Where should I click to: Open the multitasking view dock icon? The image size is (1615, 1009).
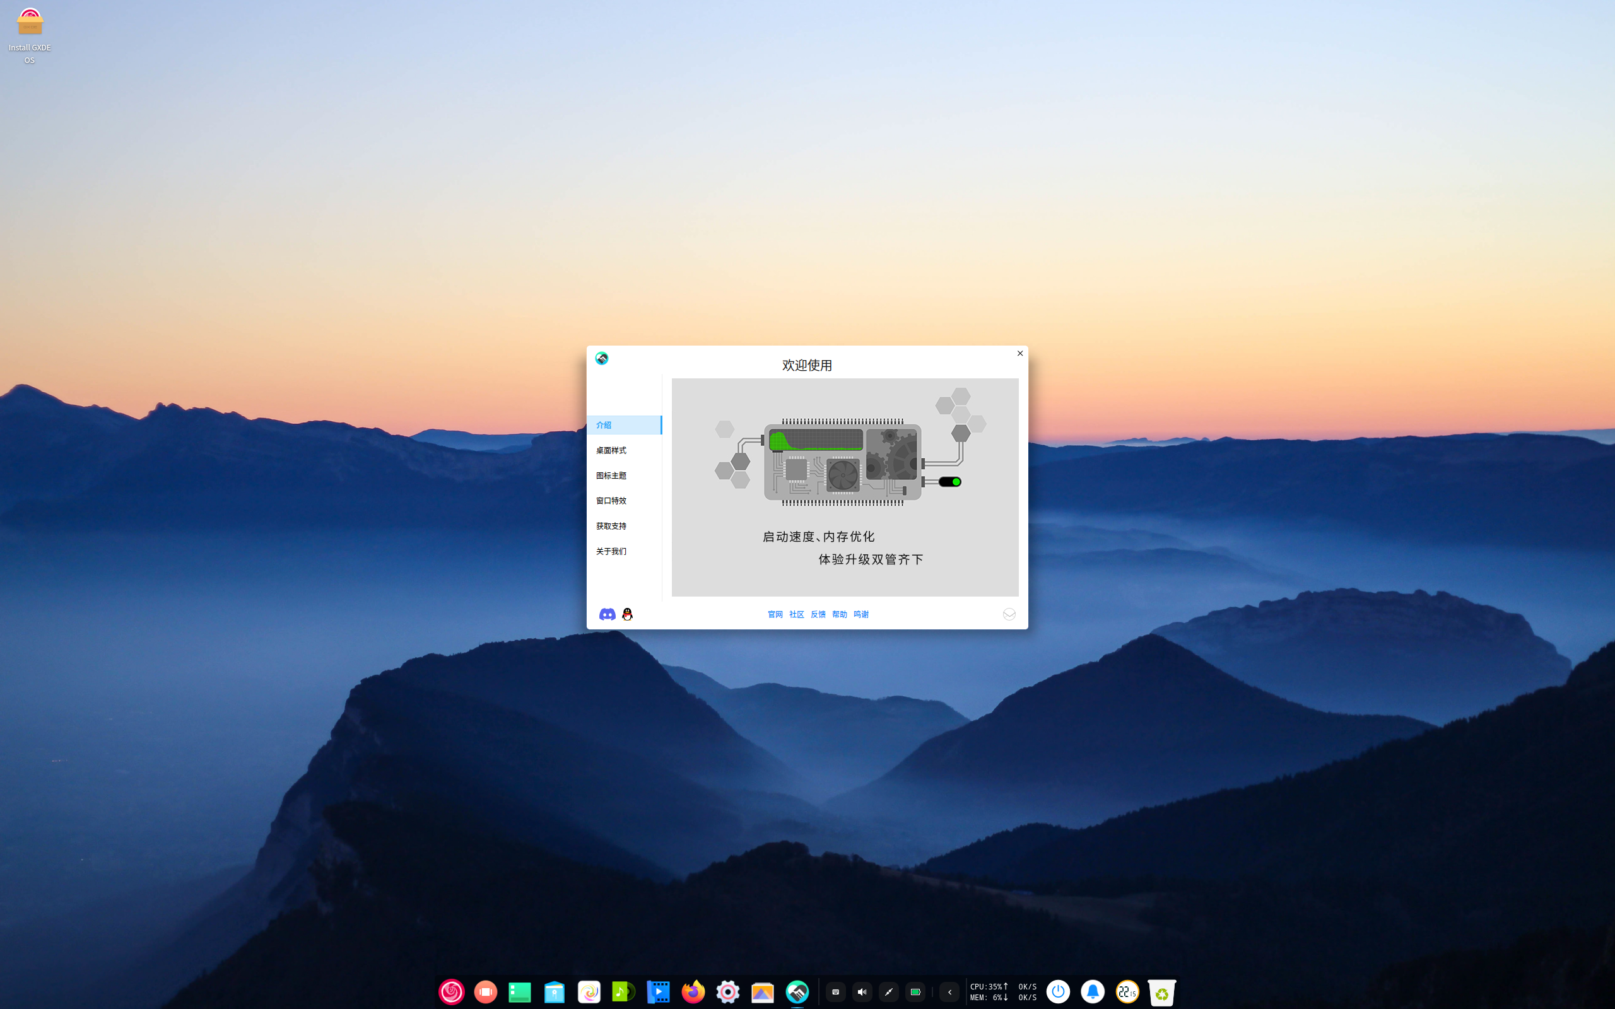(x=486, y=991)
